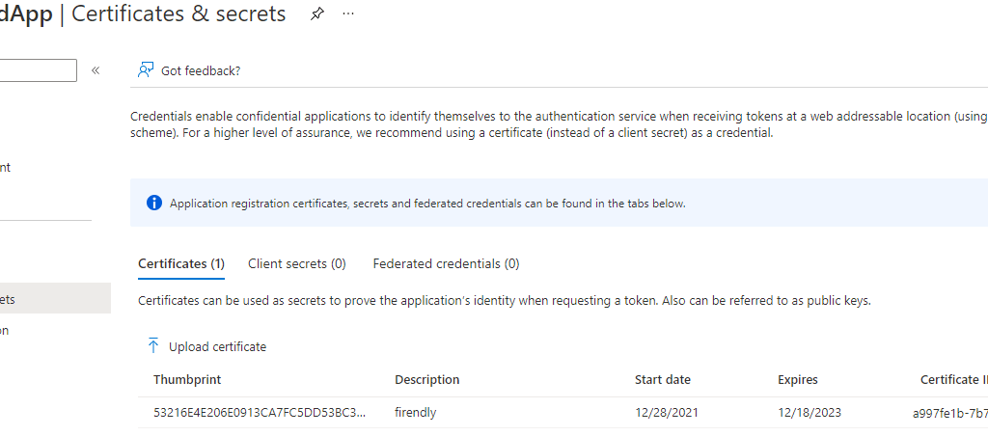Click the 12/18/2023 expiry date
The image size is (988, 436).
tap(810, 413)
